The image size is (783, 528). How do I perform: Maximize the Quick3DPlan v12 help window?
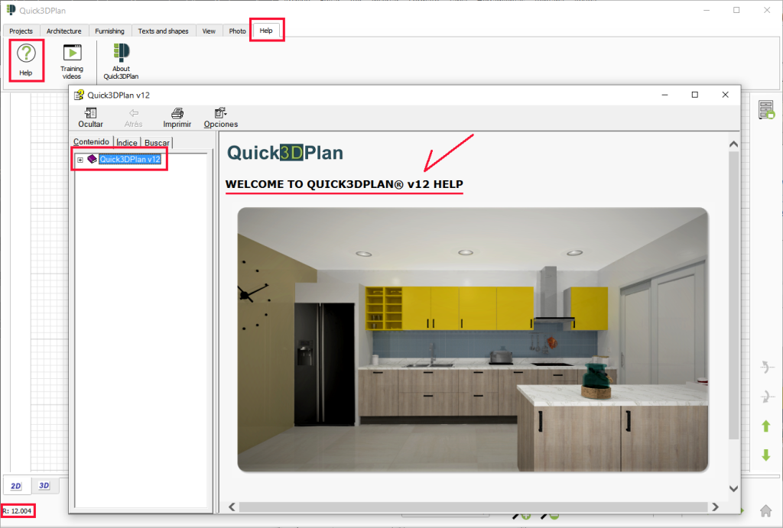point(694,95)
